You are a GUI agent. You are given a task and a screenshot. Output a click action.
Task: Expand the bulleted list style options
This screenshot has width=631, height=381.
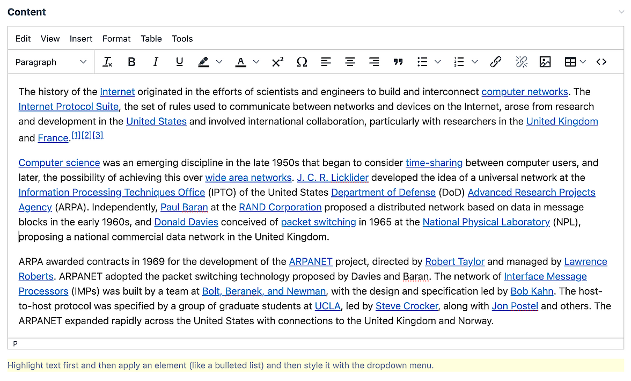pyautogui.click(x=438, y=62)
